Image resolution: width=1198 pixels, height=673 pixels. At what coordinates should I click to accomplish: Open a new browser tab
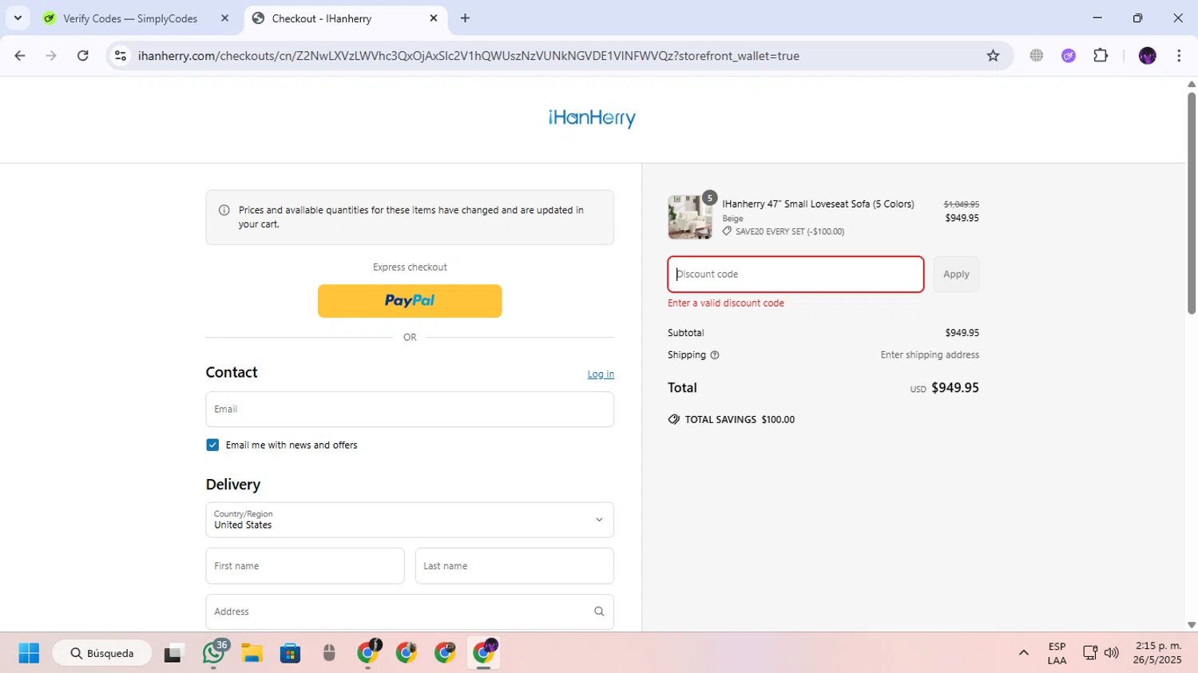pos(465,18)
